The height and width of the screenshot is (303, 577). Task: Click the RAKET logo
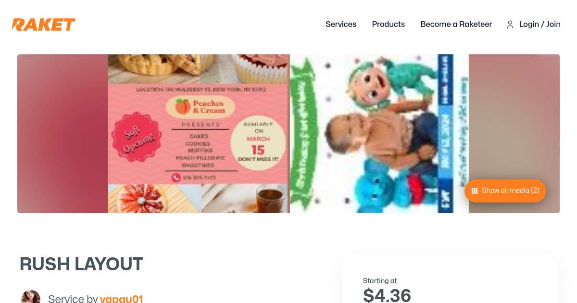(43, 25)
